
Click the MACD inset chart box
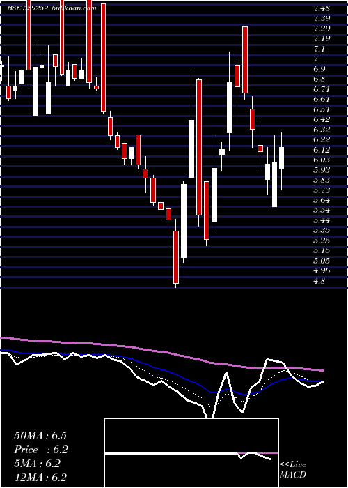click(x=191, y=453)
